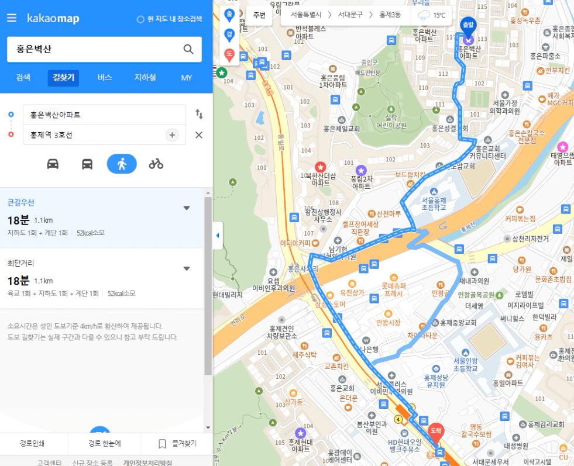Toggle search within current map area
The width and height of the screenshot is (574, 466).
point(169,19)
